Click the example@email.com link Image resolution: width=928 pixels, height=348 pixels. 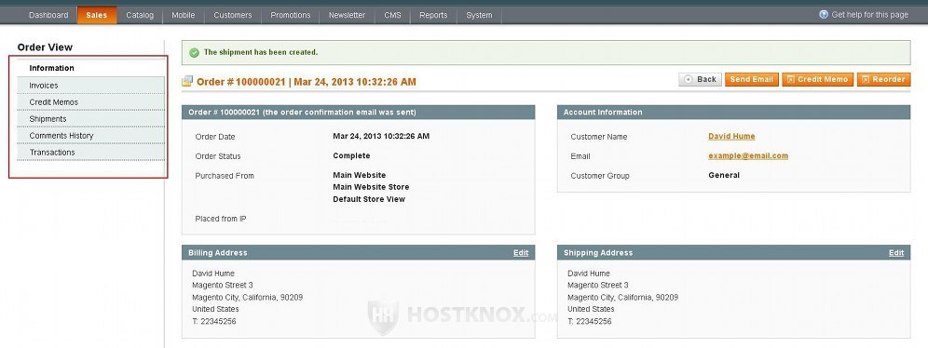[x=748, y=156]
